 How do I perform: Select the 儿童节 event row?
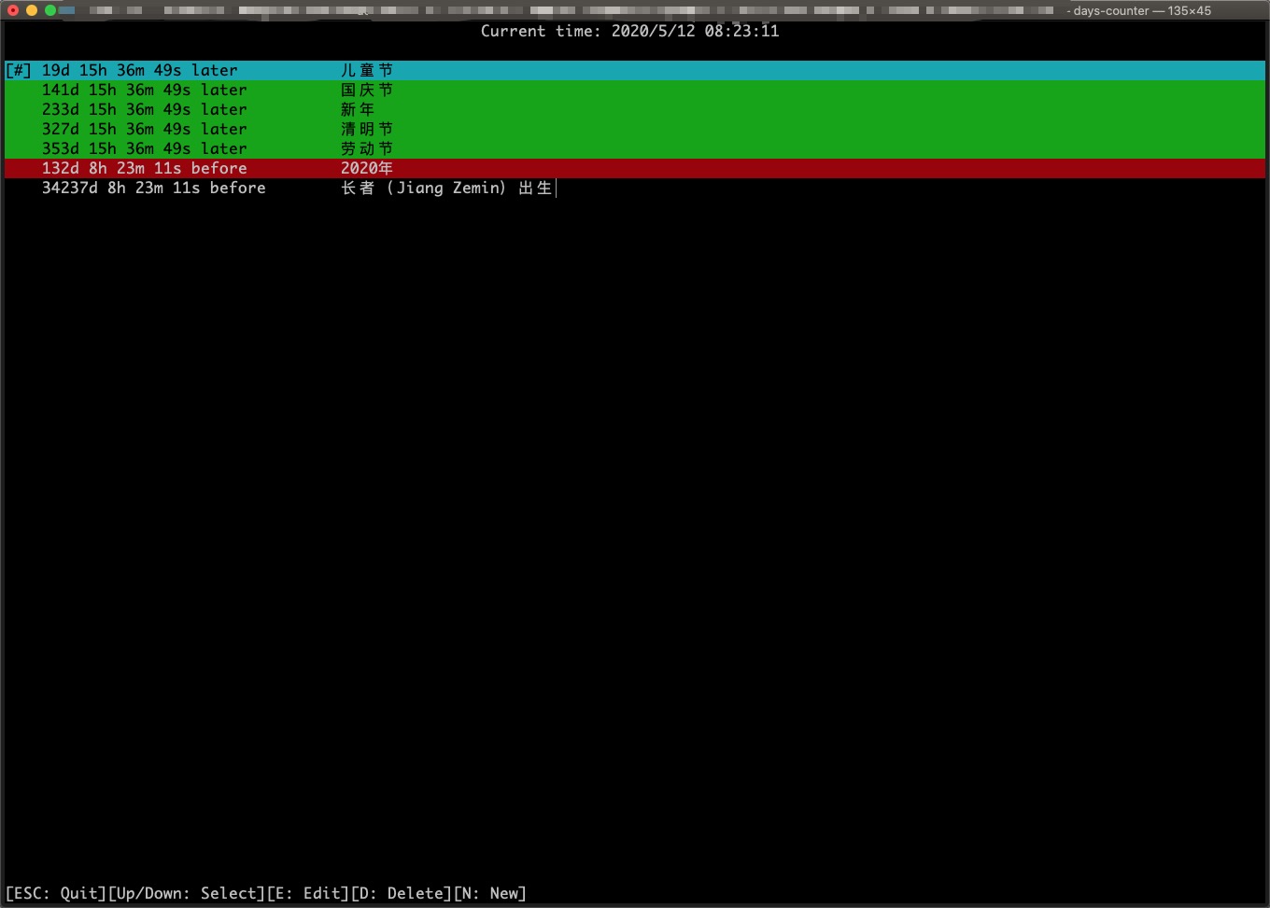coord(366,71)
